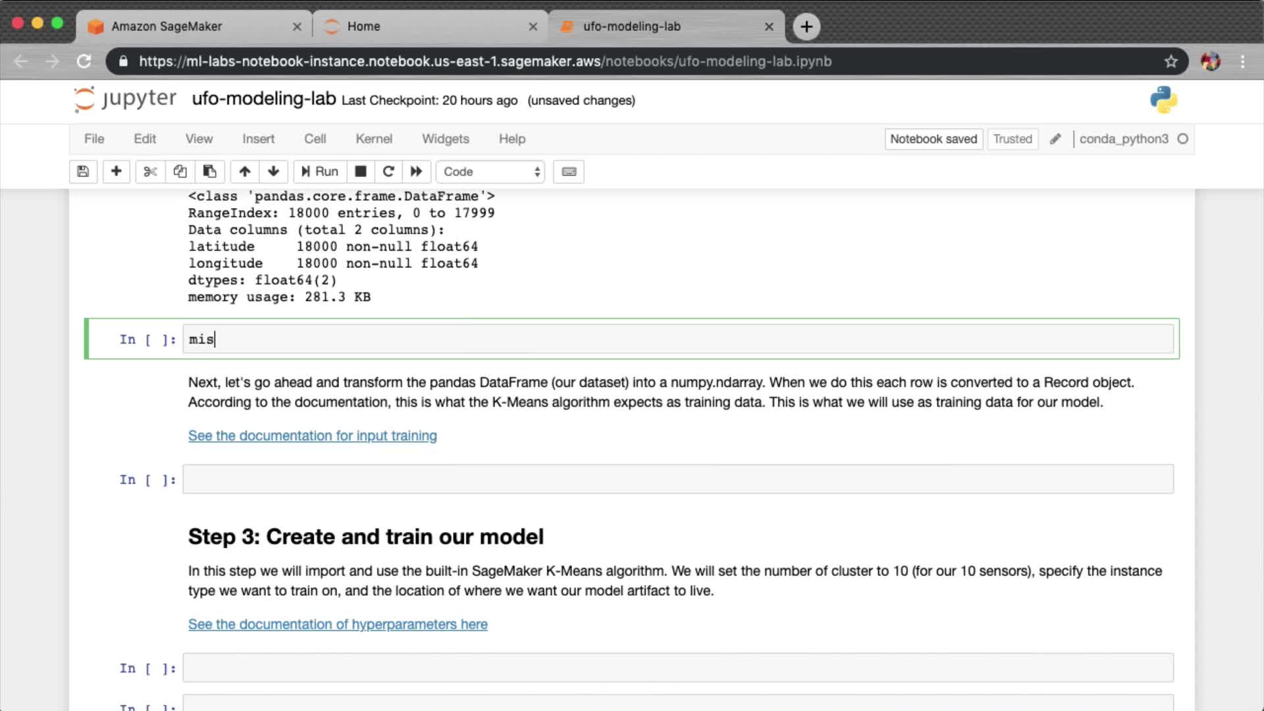Image resolution: width=1264 pixels, height=711 pixels.
Task: Open documentation of hyperparameters link
Action: click(337, 624)
